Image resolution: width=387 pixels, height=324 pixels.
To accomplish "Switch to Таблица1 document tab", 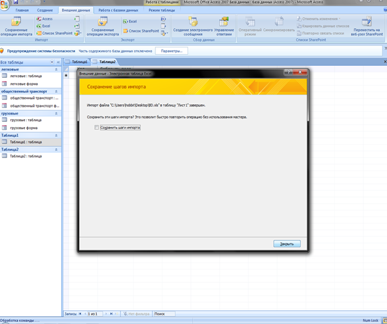I will click(77, 62).
